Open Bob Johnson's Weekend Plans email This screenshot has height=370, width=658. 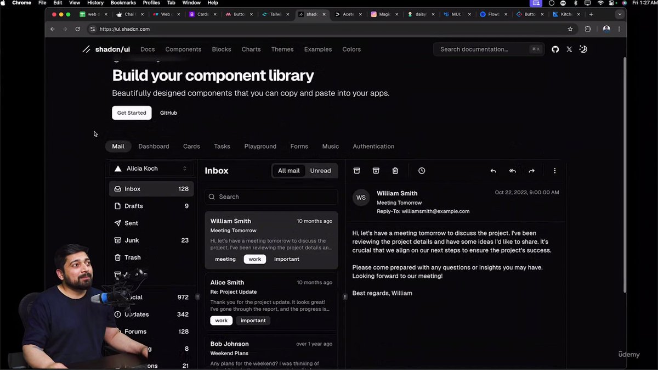(x=271, y=352)
